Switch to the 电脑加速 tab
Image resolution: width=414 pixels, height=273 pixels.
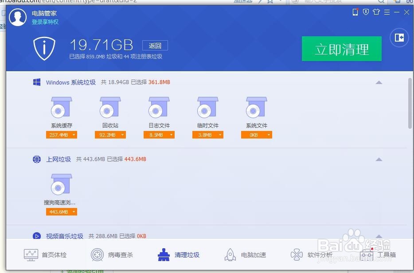pyautogui.click(x=245, y=255)
